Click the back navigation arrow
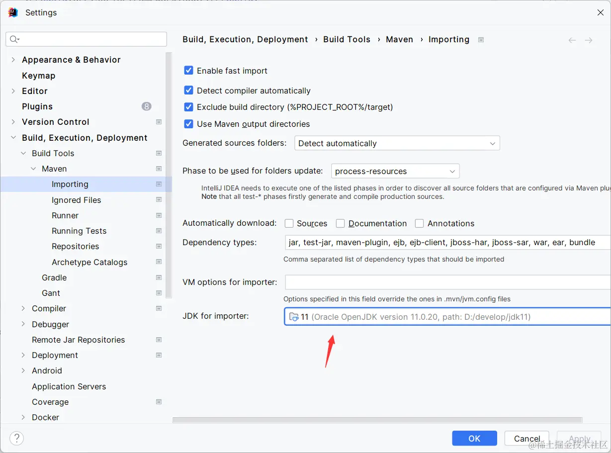The width and height of the screenshot is (611, 453). point(572,40)
